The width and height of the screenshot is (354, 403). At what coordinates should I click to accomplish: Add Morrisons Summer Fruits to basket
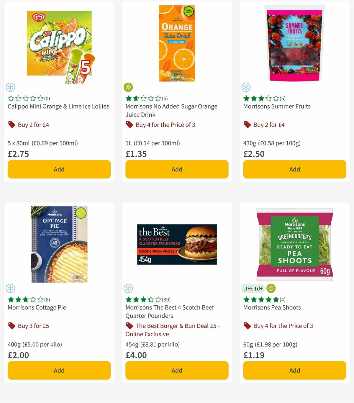coord(294,169)
